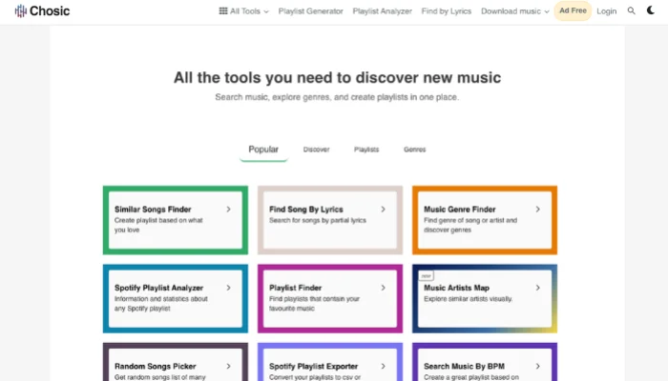This screenshot has width=668, height=381.
Task: Open Playlist Finder title
Action: pyautogui.click(x=295, y=288)
